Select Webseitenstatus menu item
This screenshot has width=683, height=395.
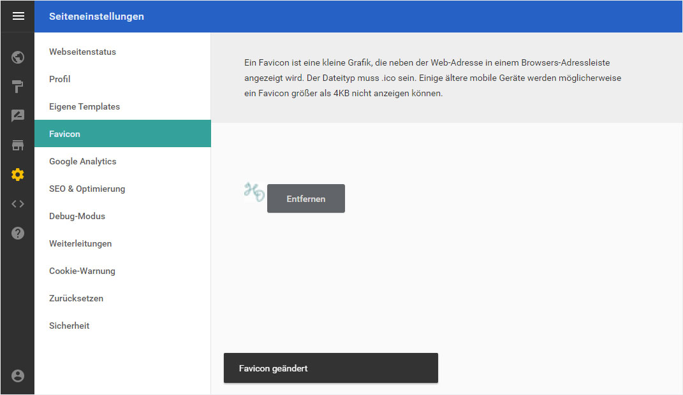click(x=122, y=52)
